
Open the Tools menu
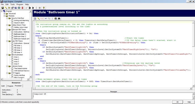13,4
